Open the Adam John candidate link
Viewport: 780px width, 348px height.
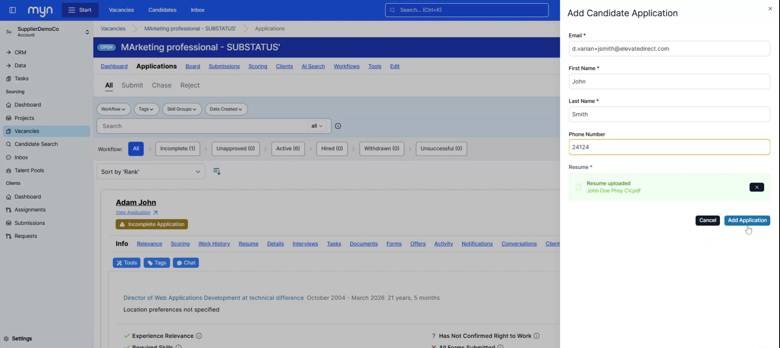click(136, 202)
